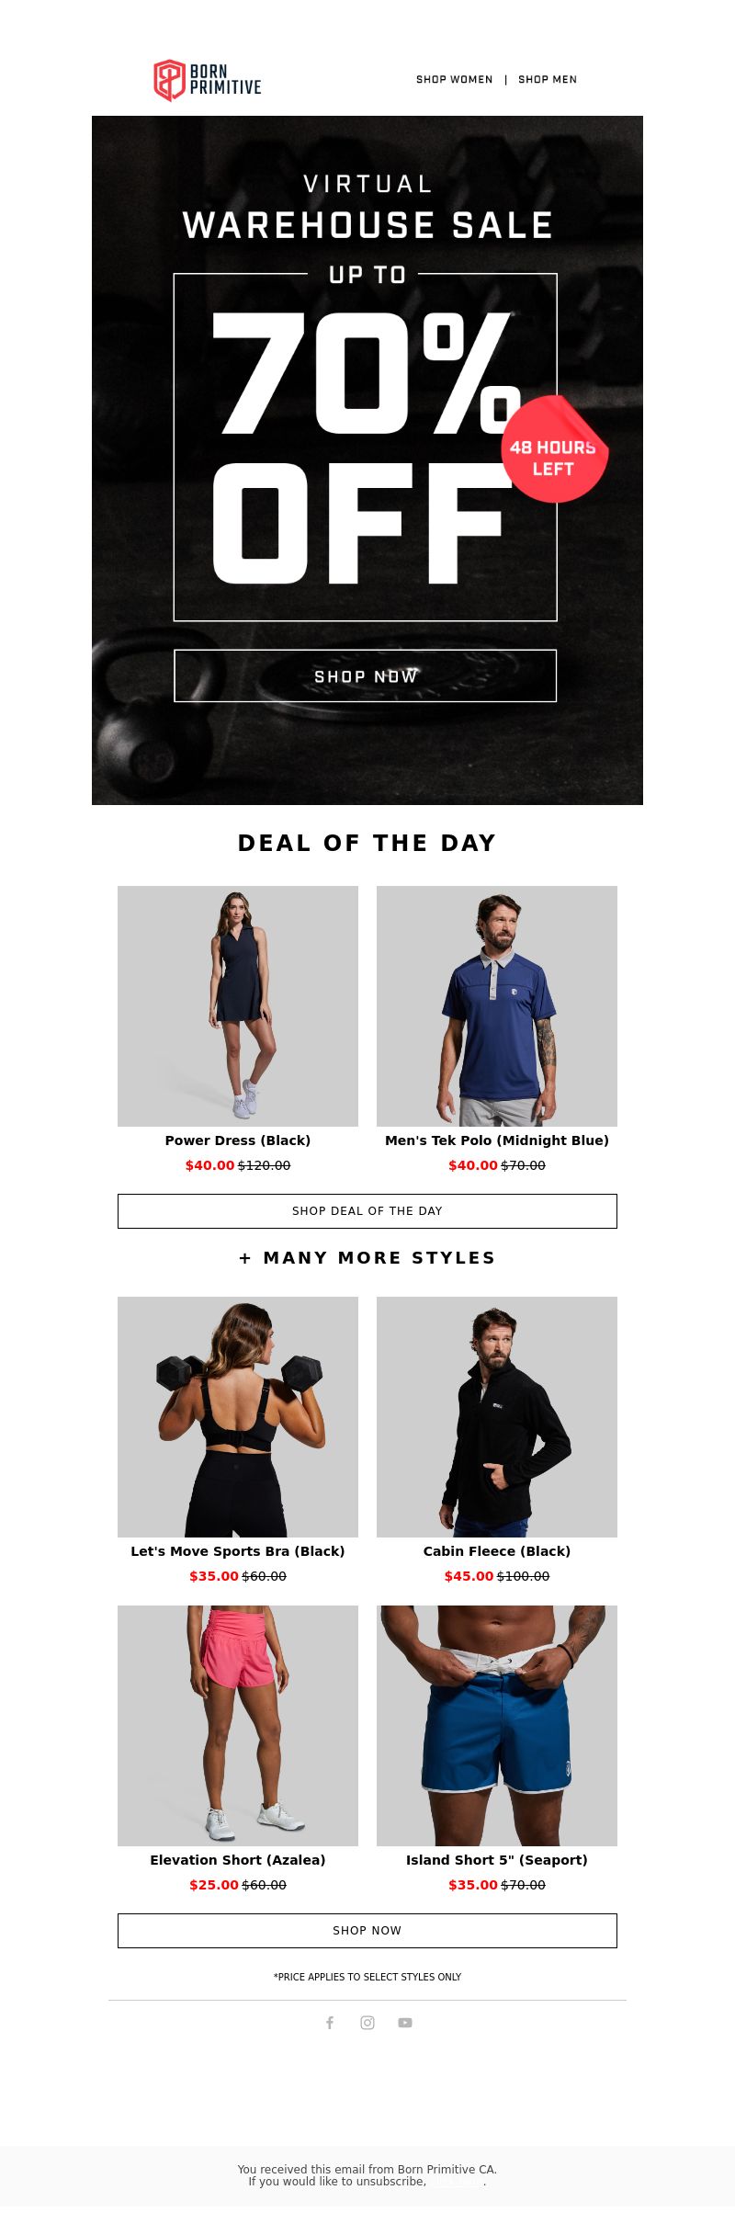This screenshot has width=735, height=2224.
Task: Open the Facebook icon link
Action: [330, 2022]
